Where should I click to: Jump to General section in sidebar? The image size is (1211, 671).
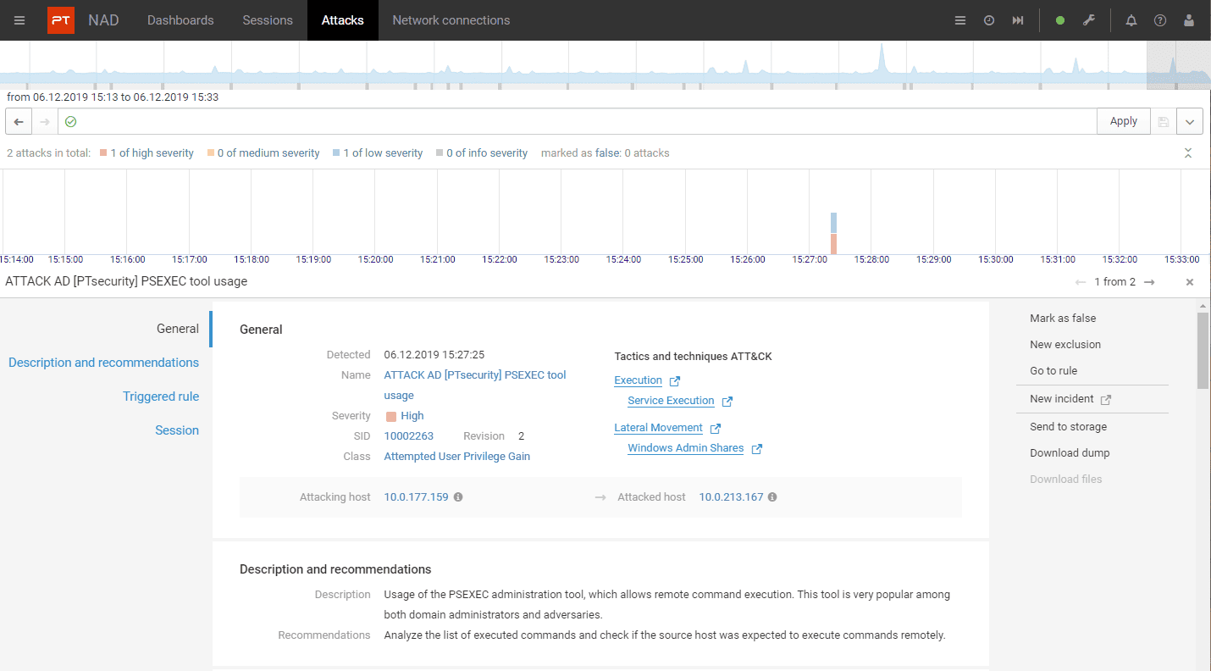(x=178, y=329)
